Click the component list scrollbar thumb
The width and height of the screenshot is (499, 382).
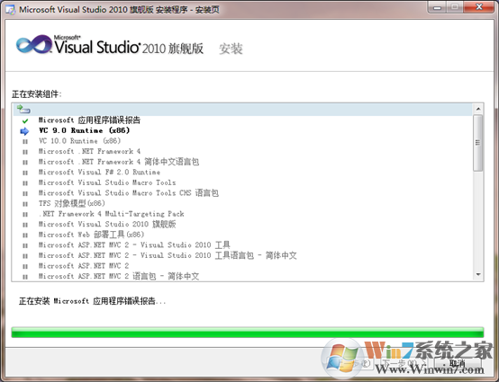[478, 143]
